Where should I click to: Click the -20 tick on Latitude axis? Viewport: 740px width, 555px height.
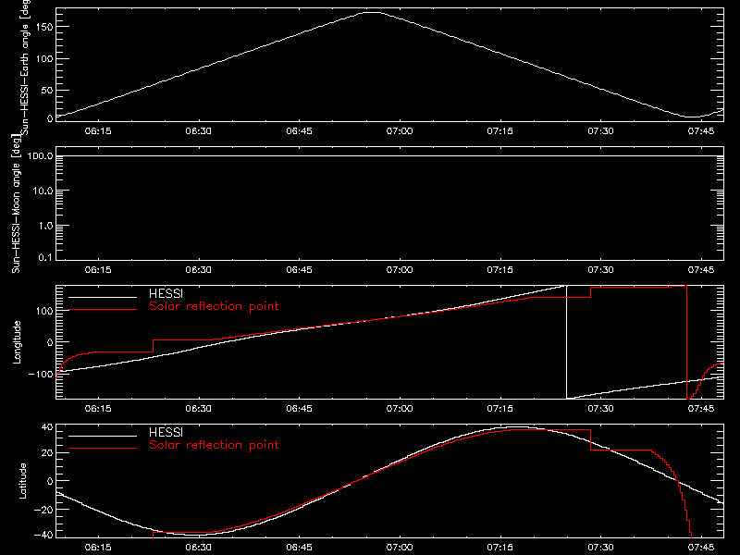click(43, 510)
